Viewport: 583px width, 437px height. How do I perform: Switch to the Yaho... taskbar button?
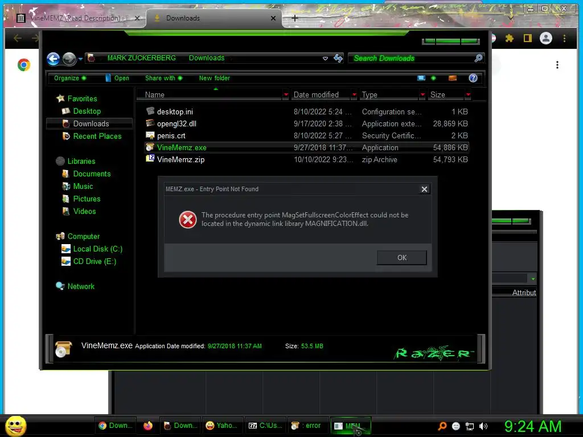pos(222,426)
